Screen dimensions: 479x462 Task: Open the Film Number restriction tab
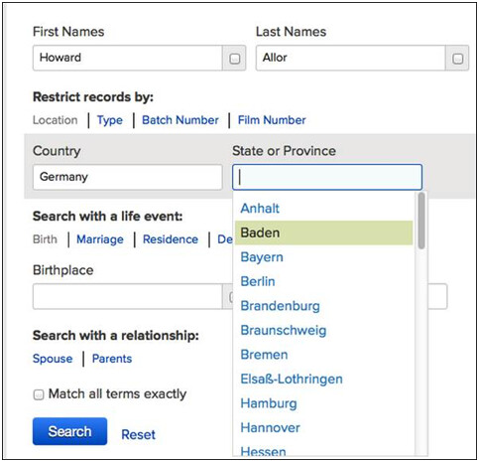(x=272, y=120)
